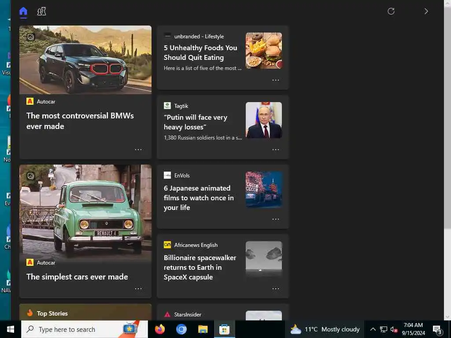Click Autocar logo on BMW card
The image size is (451, 338).
click(x=30, y=101)
